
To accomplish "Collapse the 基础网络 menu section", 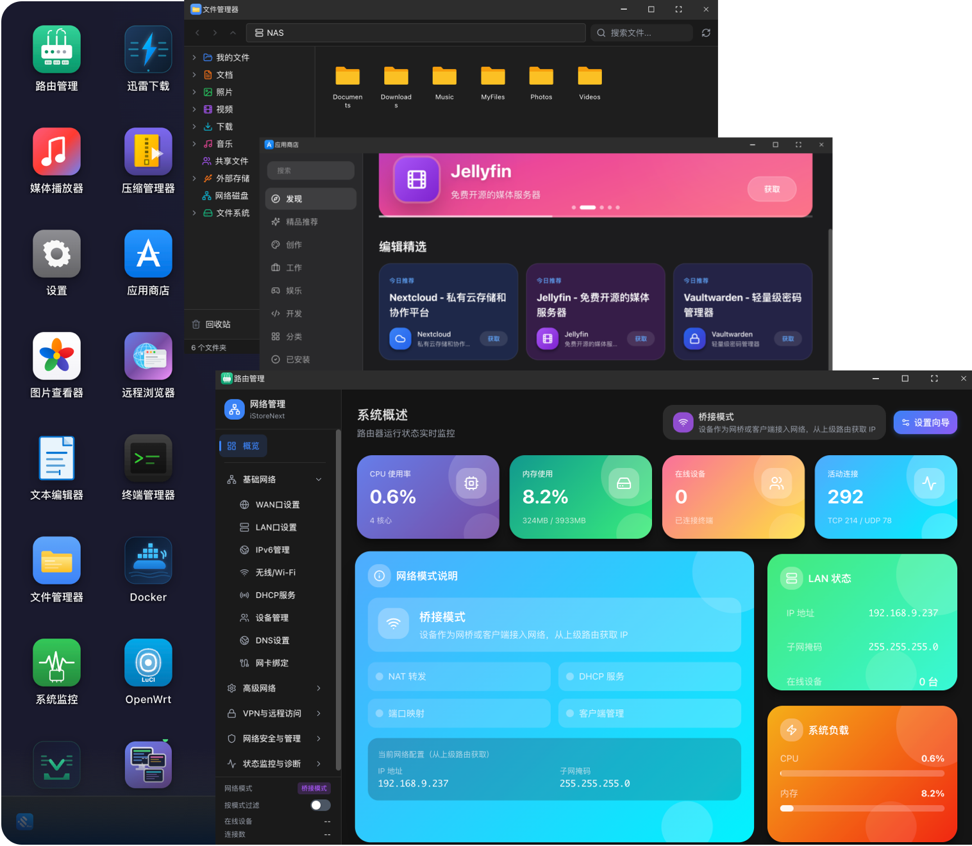I will pos(319,479).
